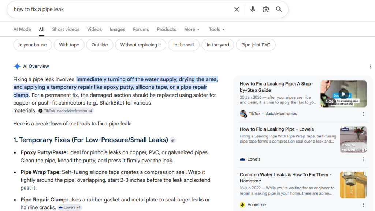Open the Tools dropdown
375x211 pixels.
click(217, 29)
